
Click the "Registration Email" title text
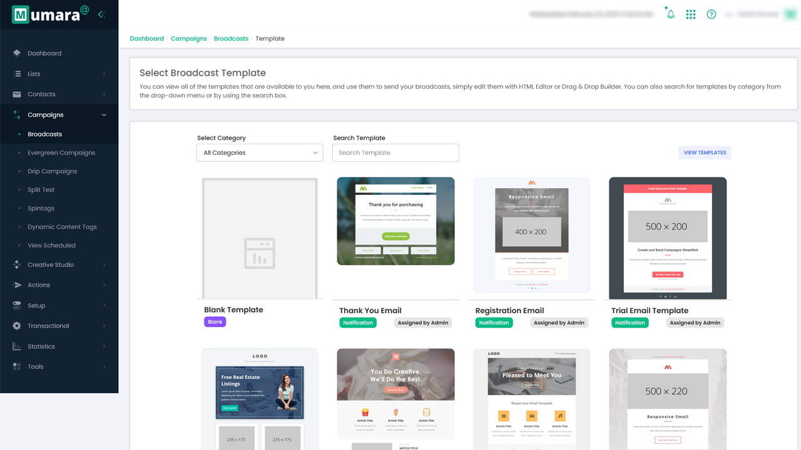click(x=509, y=311)
